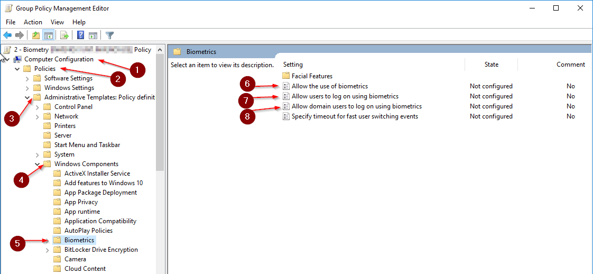Open Help via the question mark icon
593x274 pixels.
pyautogui.click(x=81, y=35)
